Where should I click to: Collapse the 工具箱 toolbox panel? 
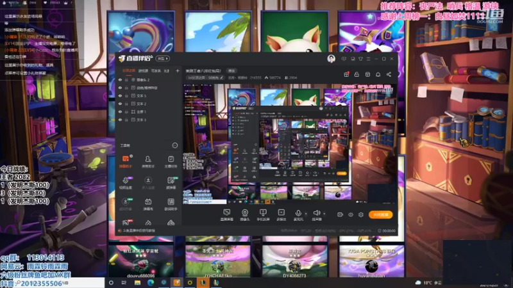click(x=175, y=145)
